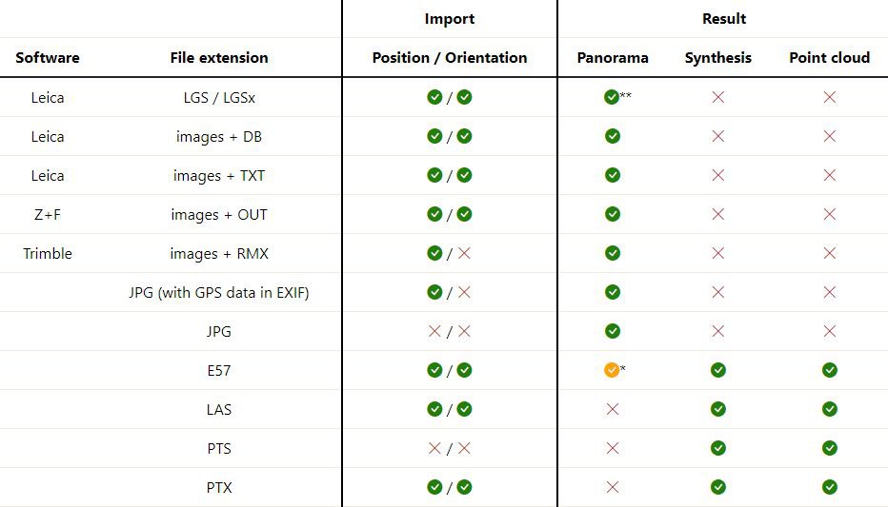Screen dimensions: 888x507
Task: Click the red Panorama cross for PTS
Action: click(x=613, y=448)
